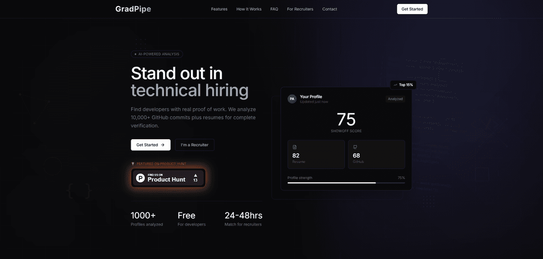Choose the I'm a Recruiter button

pos(195,145)
